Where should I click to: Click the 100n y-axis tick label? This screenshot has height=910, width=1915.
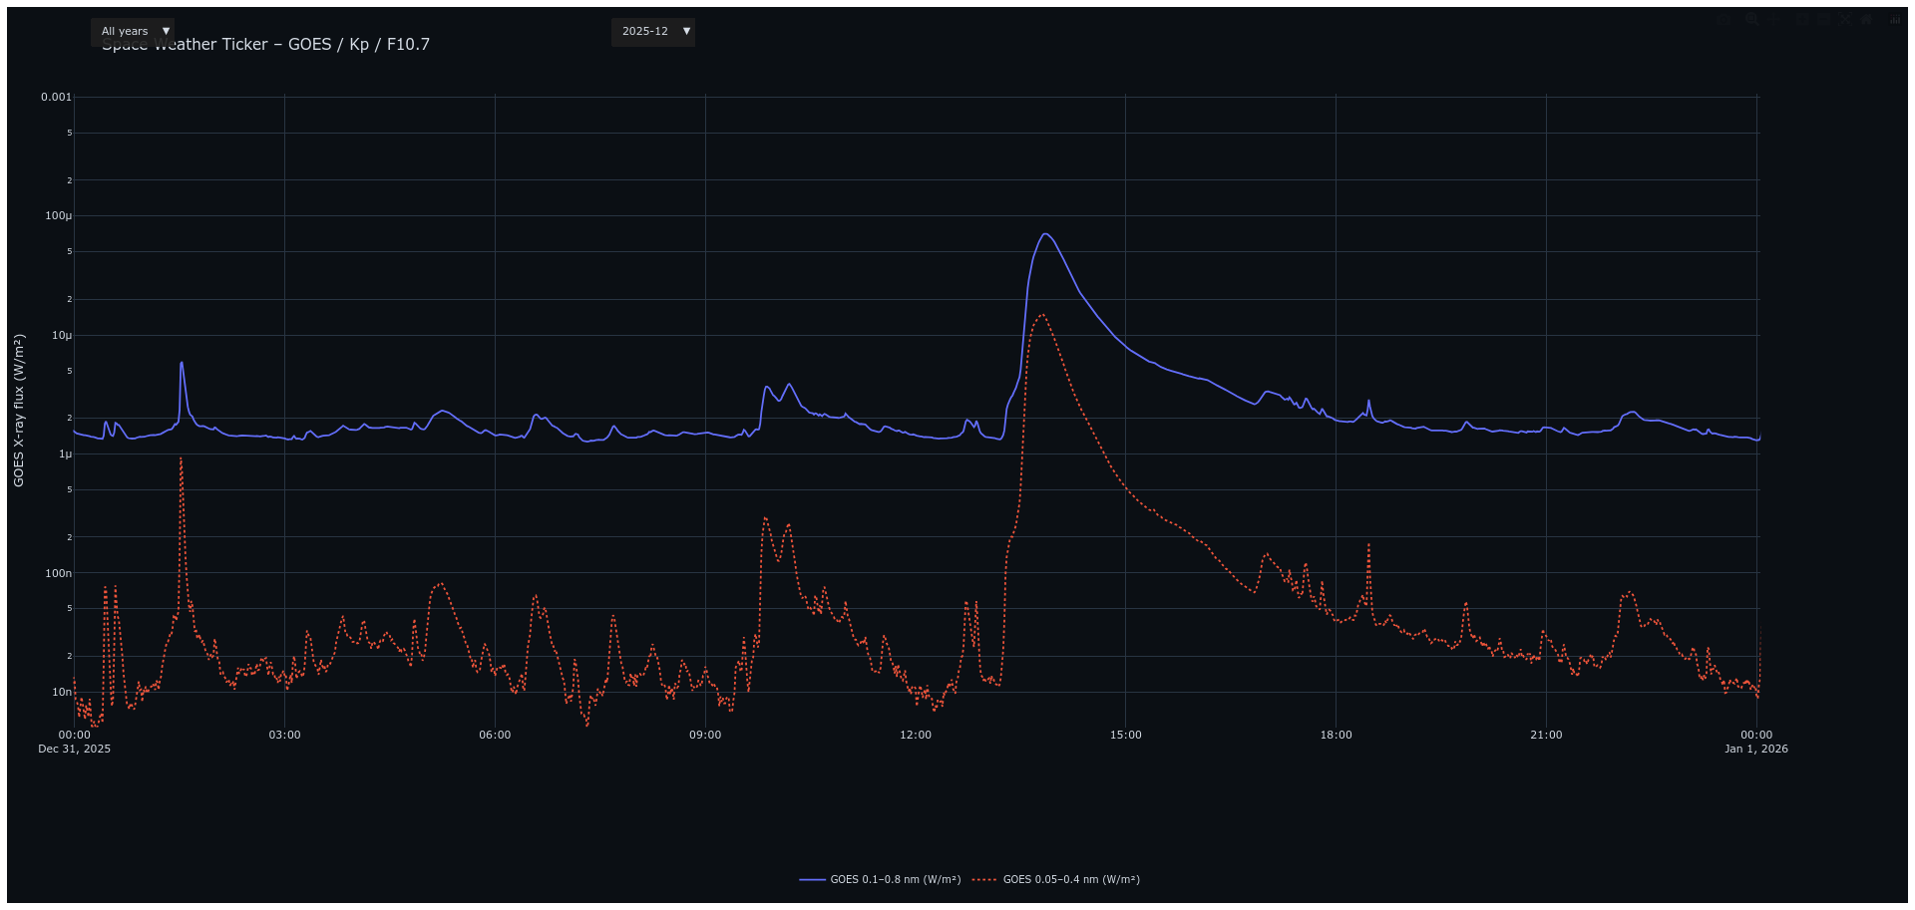[59, 574]
